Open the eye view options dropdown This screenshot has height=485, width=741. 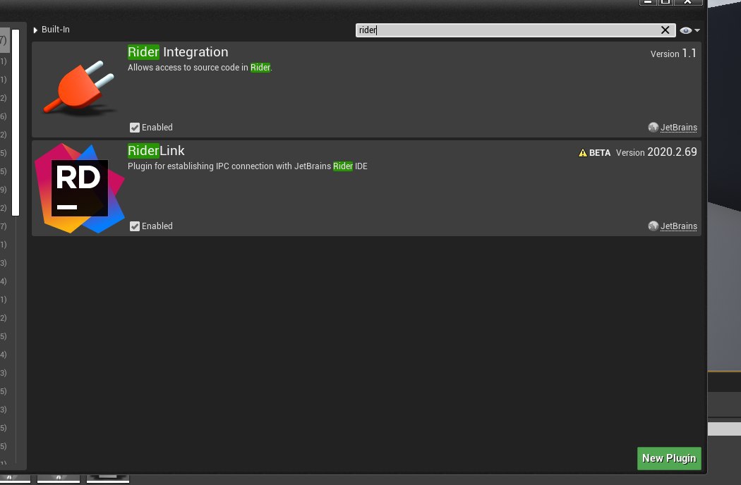(x=689, y=30)
